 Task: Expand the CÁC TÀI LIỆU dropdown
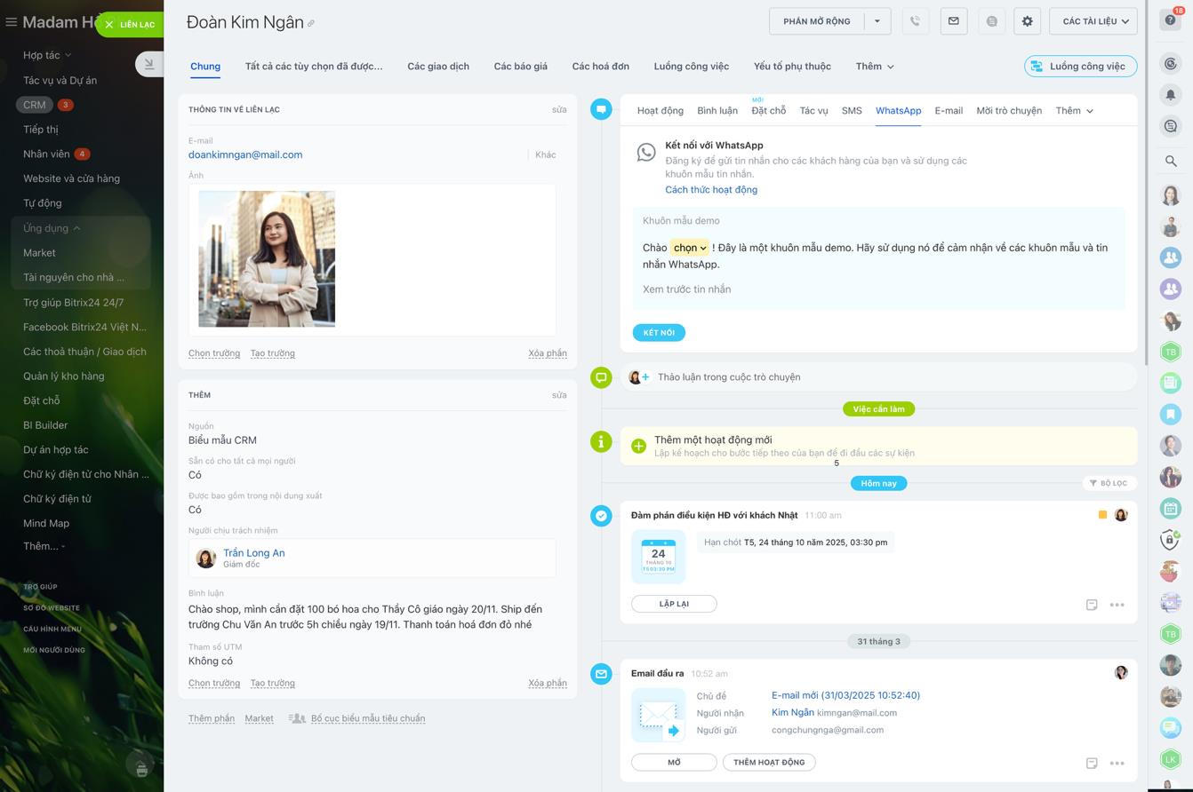[1093, 21]
